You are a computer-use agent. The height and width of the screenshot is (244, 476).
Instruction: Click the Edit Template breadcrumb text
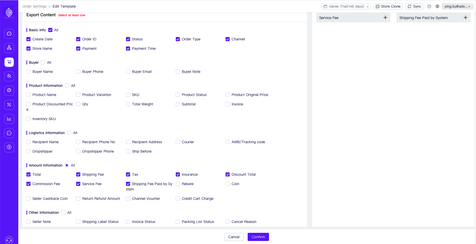click(64, 6)
